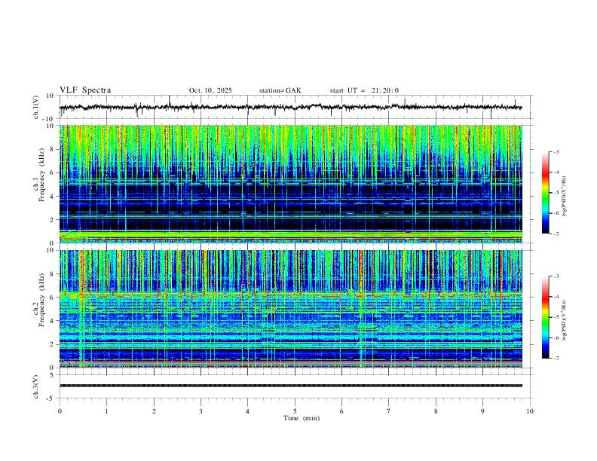The width and height of the screenshot is (597, 461).
Task: Click the upper PSD color scale bar
Action: [546, 193]
